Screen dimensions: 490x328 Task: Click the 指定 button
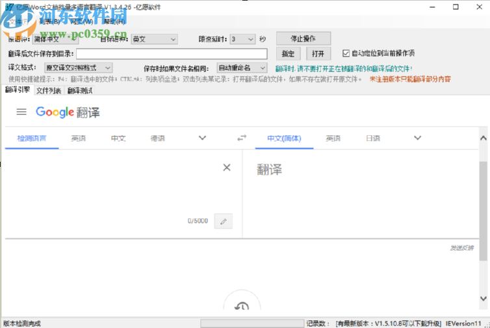pyautogui.click(x=288, y=54)
